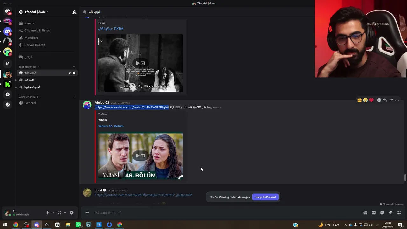The height and width of the screenshot is (229, 407).
Task: Open the youtube.com/watch link in Abdou-22's message
Action: tap(132, 107)
